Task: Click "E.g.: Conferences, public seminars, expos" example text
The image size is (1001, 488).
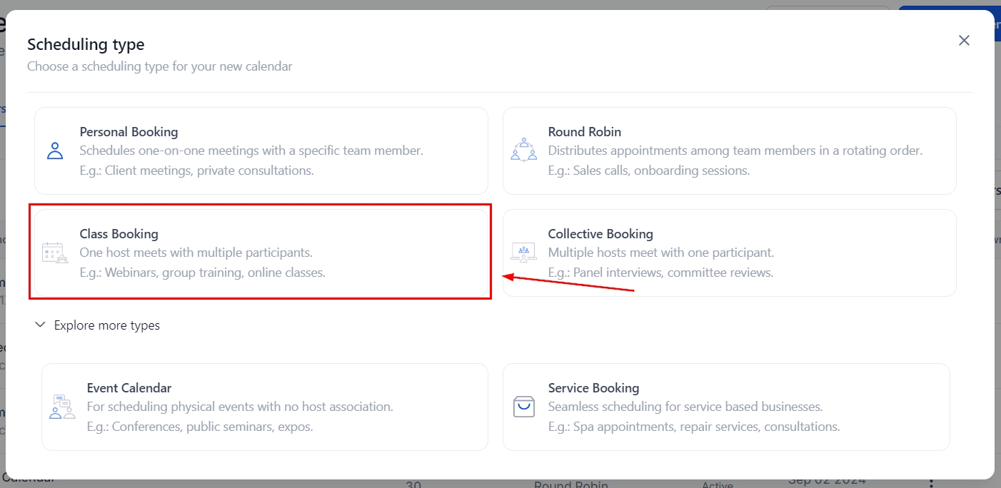Action: tap(200, 427)
